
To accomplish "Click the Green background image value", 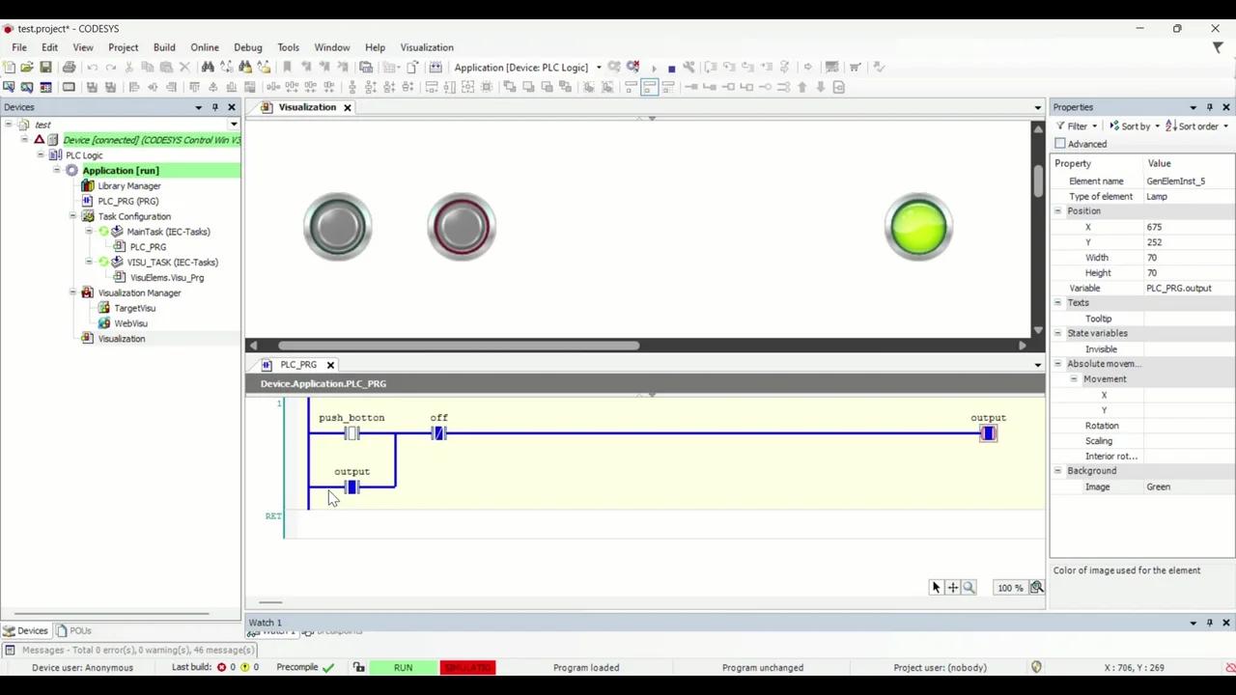I will click(x=1158, y=486).
